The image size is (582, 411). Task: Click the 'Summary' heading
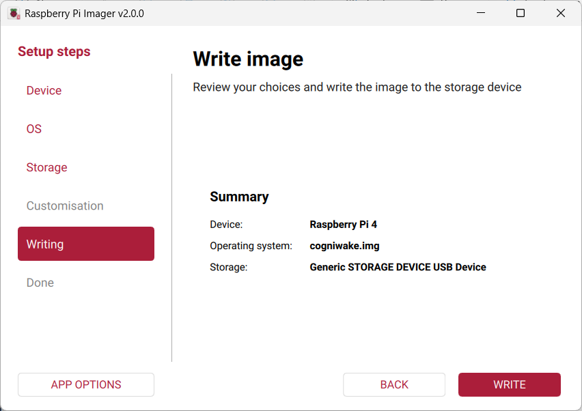pos(239,197)
